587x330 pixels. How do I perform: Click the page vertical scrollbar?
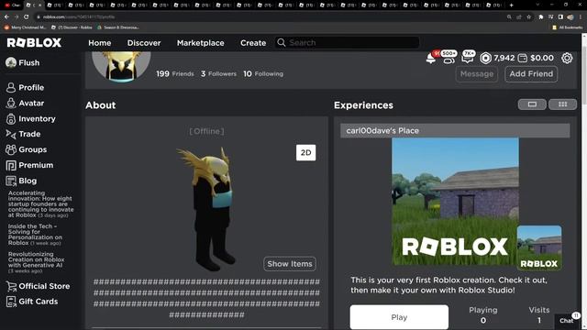point(584,181)
